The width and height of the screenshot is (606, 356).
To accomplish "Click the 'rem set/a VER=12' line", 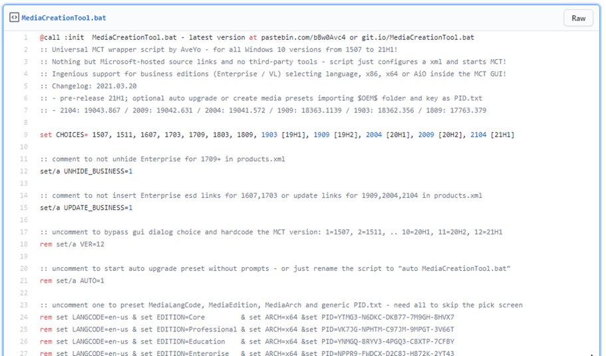I will click(72, 244).
